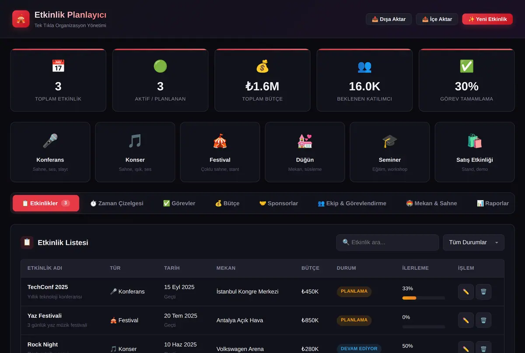
Task: Open the Tüm Durumlar status filter dropdown
Action: pos(474,243)
